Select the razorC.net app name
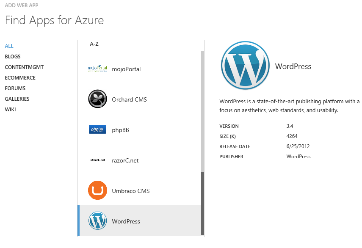The image size is (362, 248). 125,160
